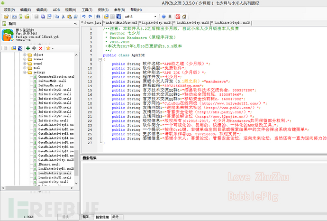
Task: Select CmgameApplication.smali in the tree
Action: [x=56, y=76]
